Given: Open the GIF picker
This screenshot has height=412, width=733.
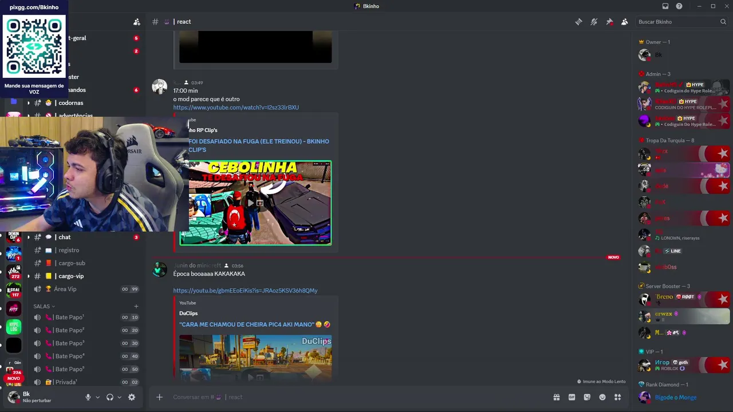Looking at the screenshot, I should click(572, 397).
